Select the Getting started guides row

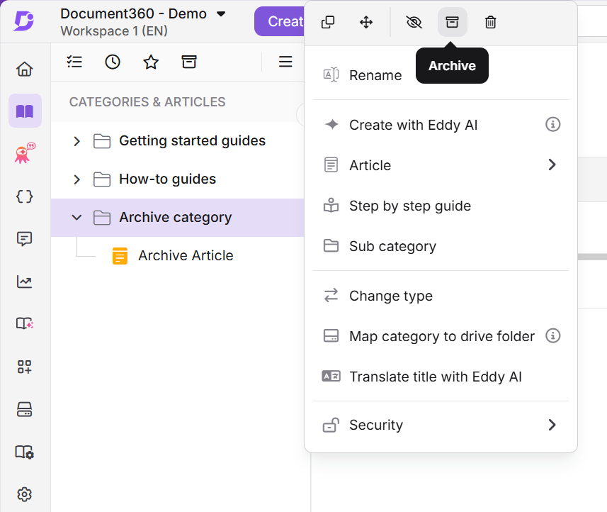(177, 141)
